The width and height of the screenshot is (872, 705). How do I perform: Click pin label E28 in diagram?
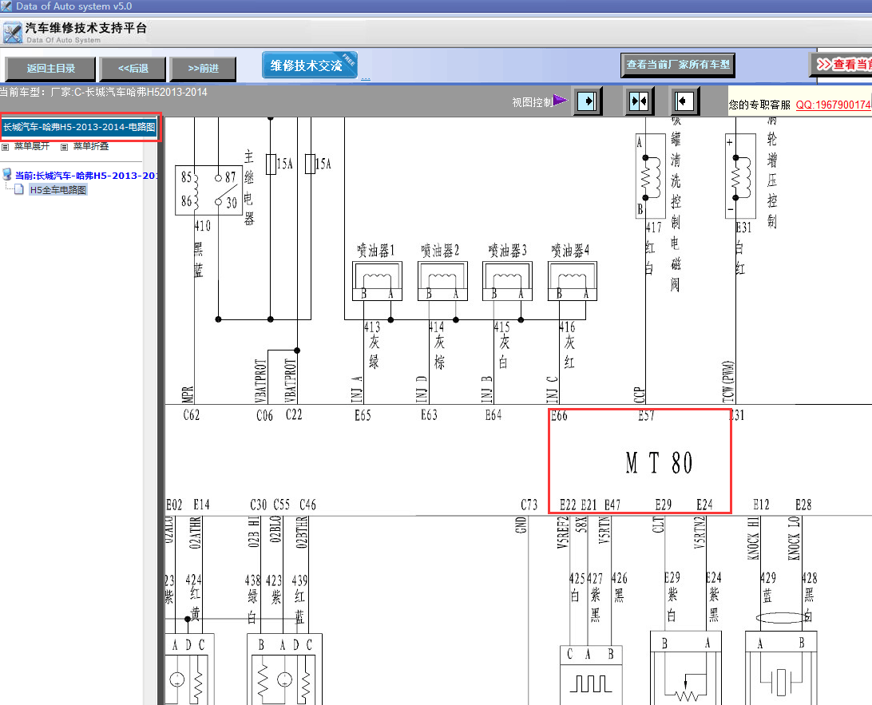803,505
